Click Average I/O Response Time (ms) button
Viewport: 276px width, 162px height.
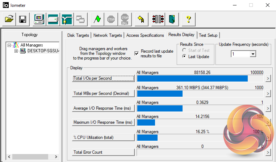click(103, 108)
